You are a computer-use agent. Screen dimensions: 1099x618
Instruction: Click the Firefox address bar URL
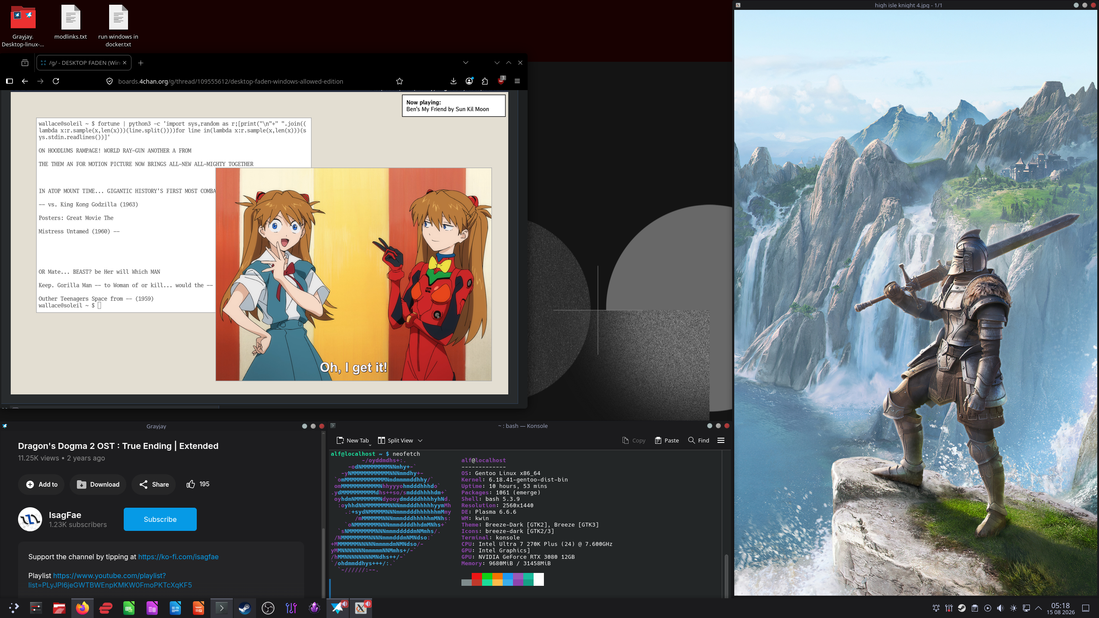pos(231,82)
